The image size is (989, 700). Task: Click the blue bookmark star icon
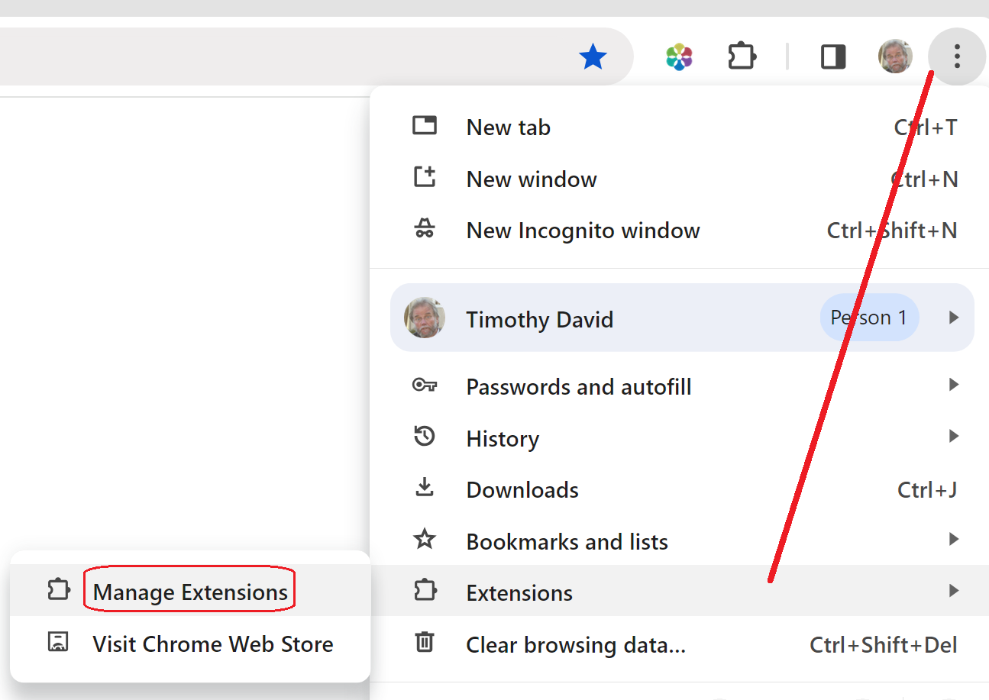(593, 57)
